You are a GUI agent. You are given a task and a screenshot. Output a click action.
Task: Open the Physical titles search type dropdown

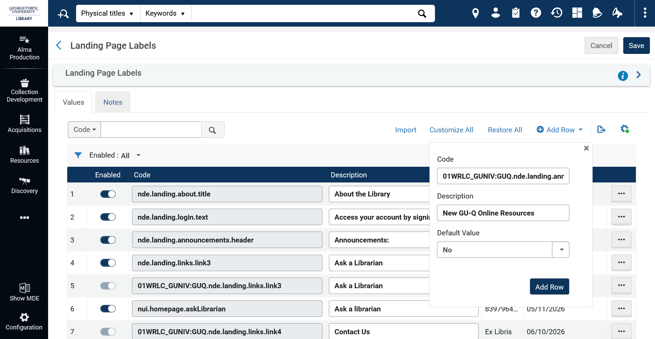tap(108, 13)
